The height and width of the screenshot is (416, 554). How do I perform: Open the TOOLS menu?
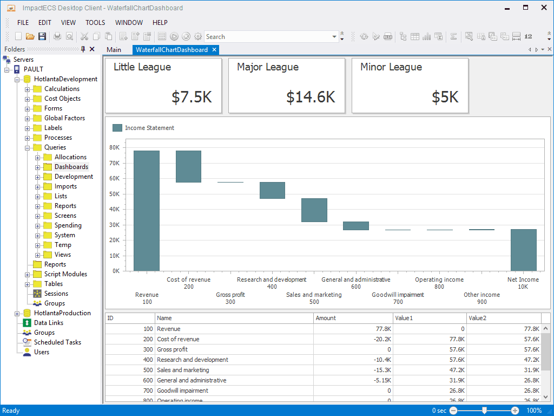pyautogui.click(x=95, y=23)
